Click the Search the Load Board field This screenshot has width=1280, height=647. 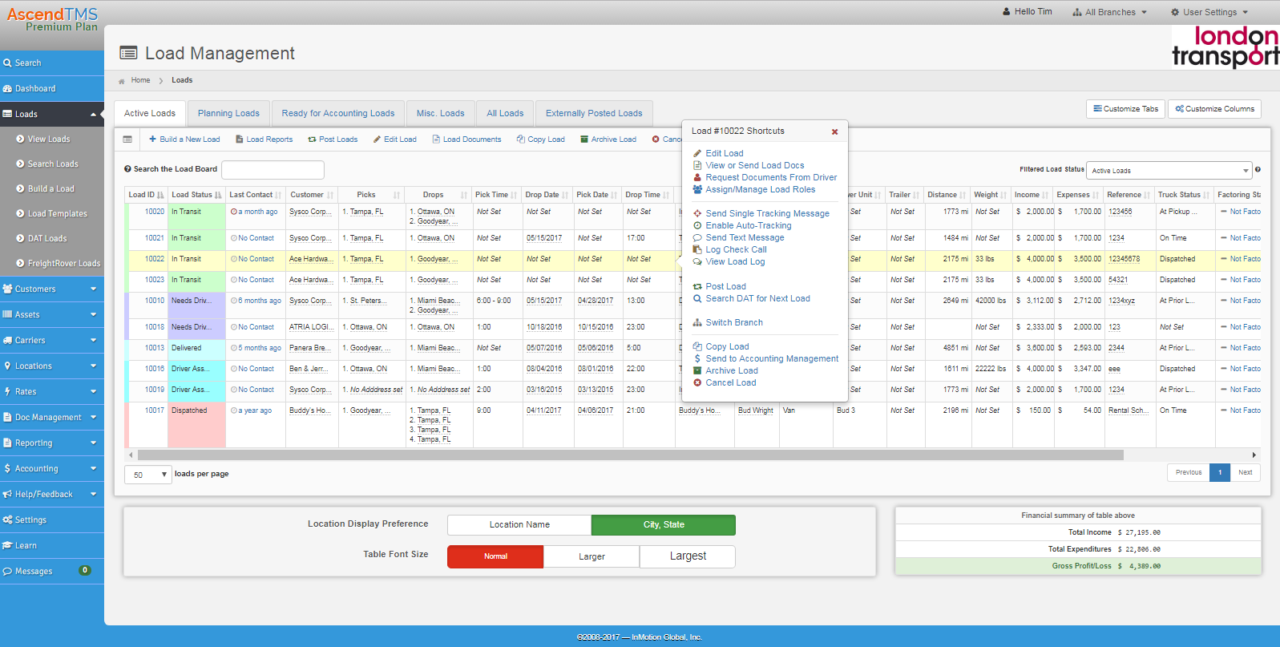click(x=273, y=170)
